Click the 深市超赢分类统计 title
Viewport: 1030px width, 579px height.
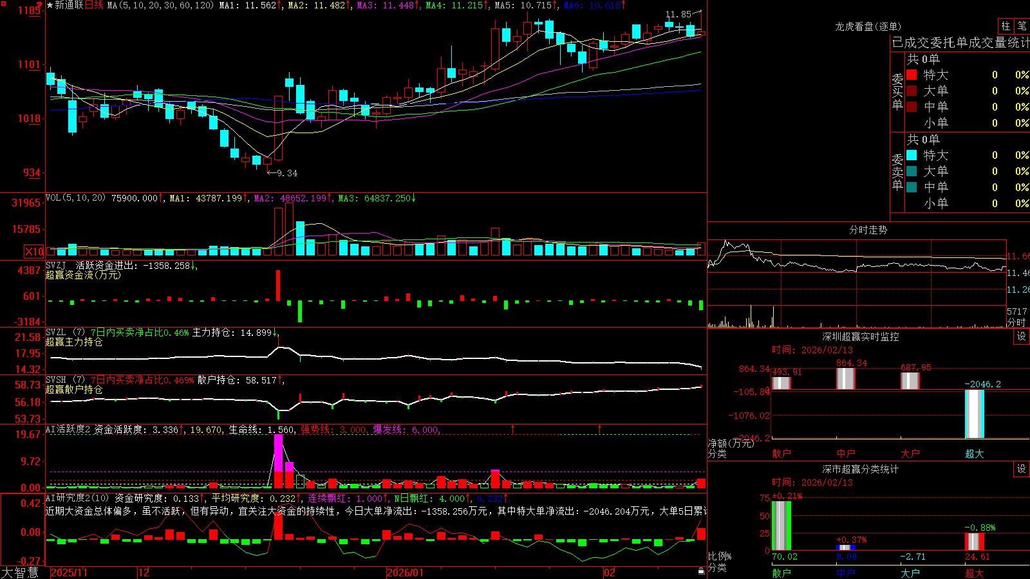(x=861, y=469)
